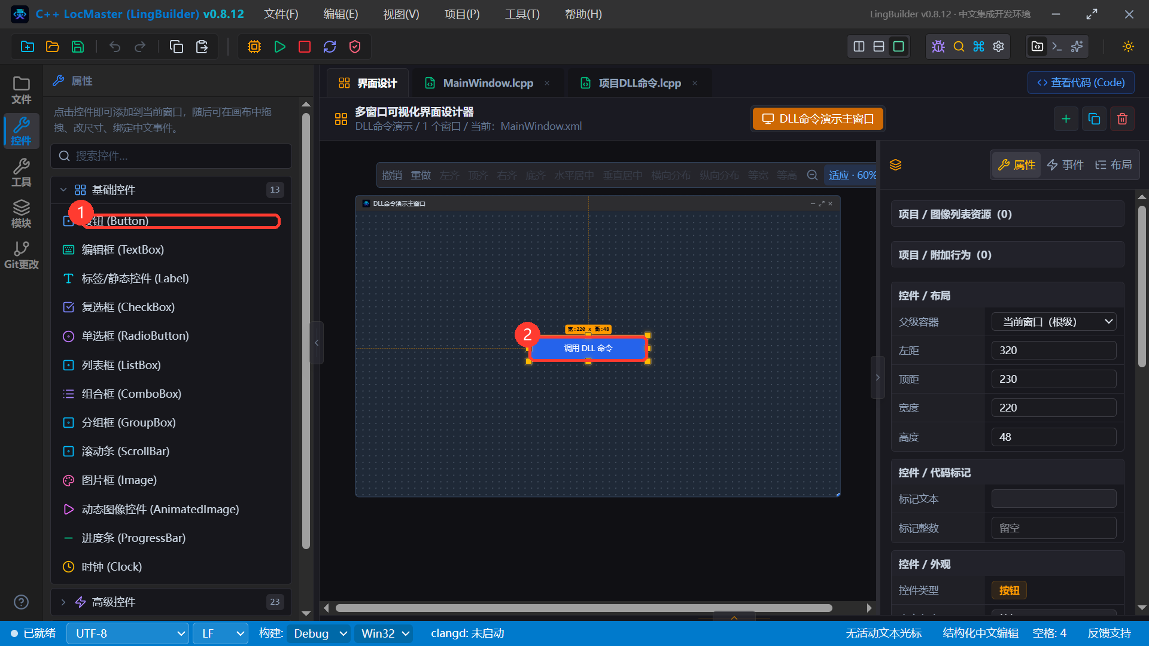The image size is (1149, 646).
Task: Toggle split row layout icon
Action: (879, 47)
